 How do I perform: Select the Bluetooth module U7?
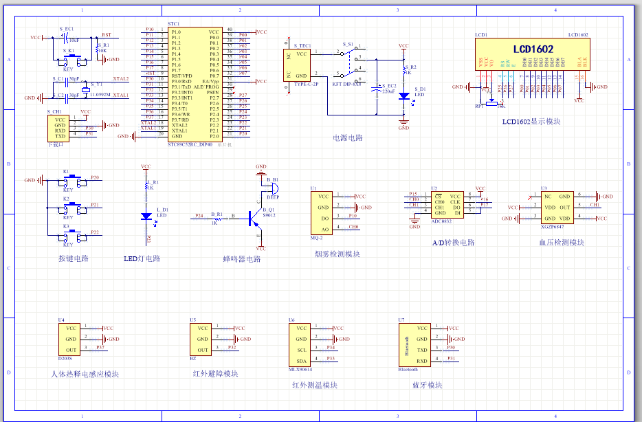(x=414, y=344)
